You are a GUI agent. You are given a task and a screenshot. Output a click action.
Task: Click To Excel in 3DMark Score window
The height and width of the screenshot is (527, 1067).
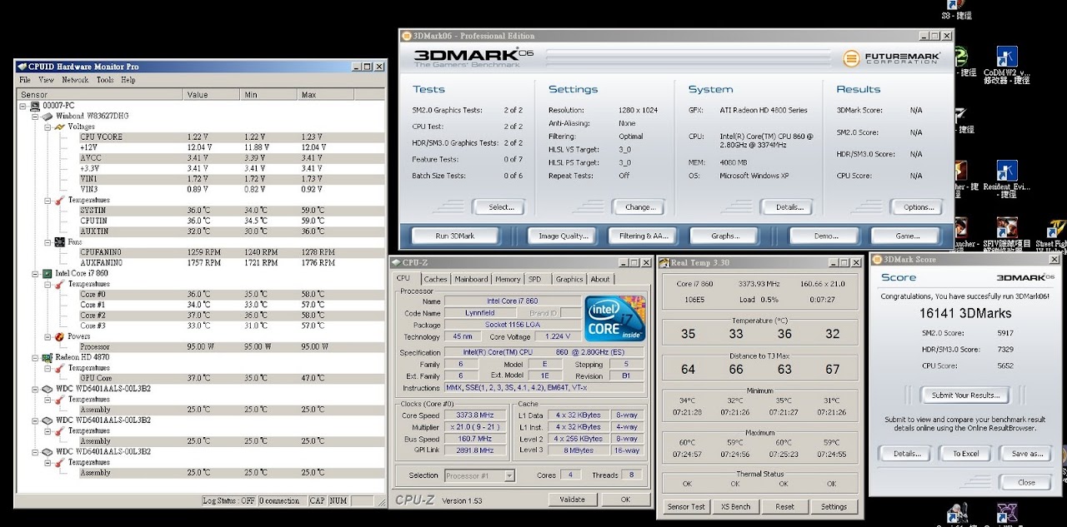[965, 454]
